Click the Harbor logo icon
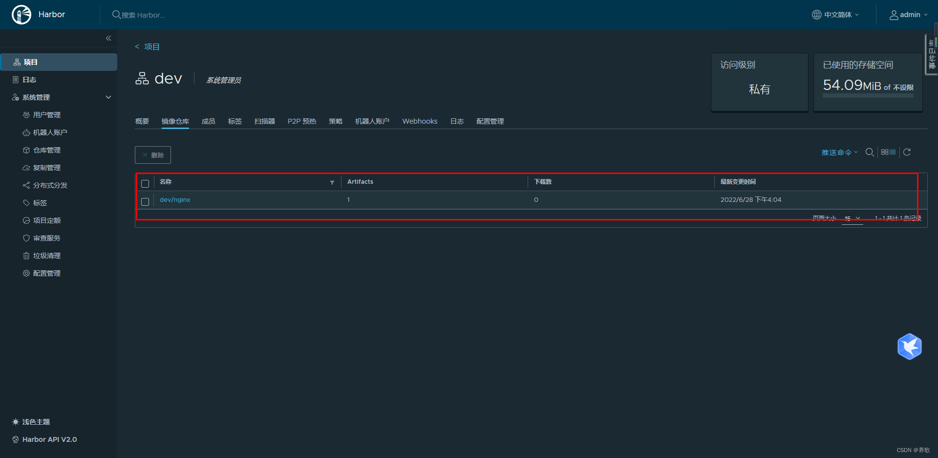This screenshot has width=938, height=458. (x=21, y=15)
